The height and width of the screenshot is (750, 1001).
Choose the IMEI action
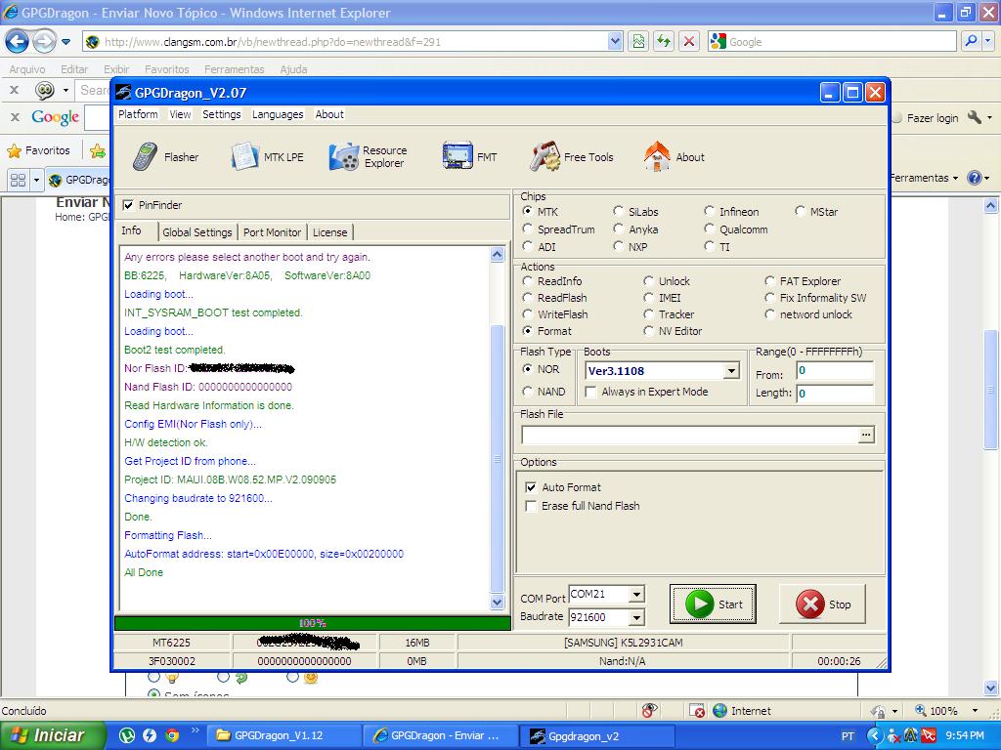click(x=649, y=297)
